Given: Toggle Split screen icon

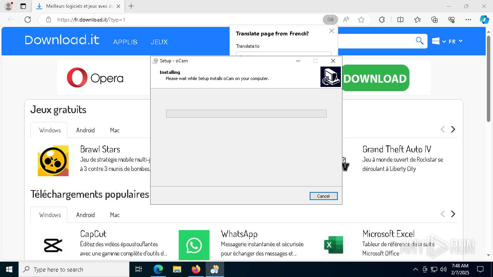Looking at the screenshot, I should (400, 20).
